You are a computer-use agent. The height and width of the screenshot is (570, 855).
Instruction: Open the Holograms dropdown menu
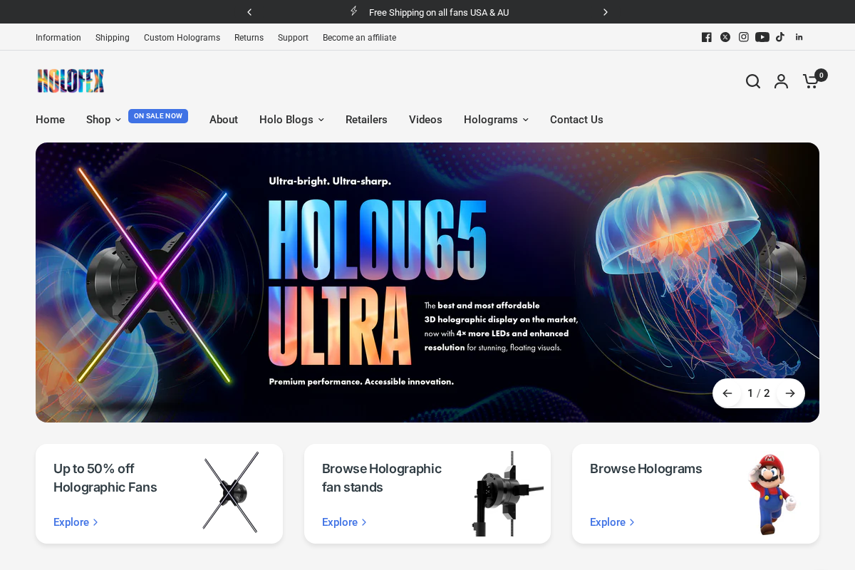pyautogui.click(x=496, y=120)
